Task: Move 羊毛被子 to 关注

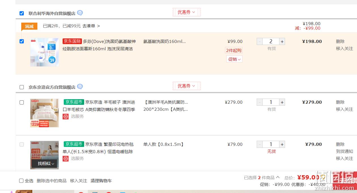Action: tap(345, 109)
